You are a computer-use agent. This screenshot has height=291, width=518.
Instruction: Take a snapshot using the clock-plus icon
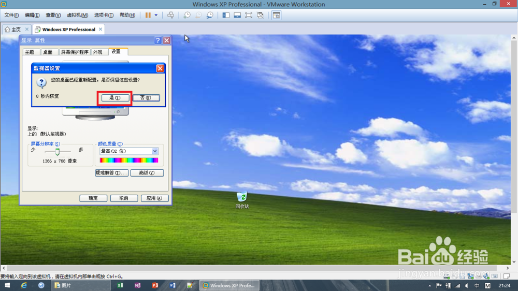pyautogui.click(x=187, y=15)
